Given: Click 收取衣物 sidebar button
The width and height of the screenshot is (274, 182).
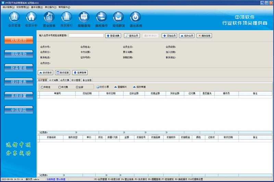Looking at the screenshot, I should 19,40.
